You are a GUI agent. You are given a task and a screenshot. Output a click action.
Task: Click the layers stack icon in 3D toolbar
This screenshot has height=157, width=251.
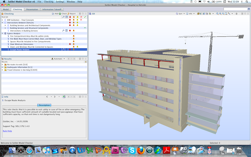[x=236, y=14]
